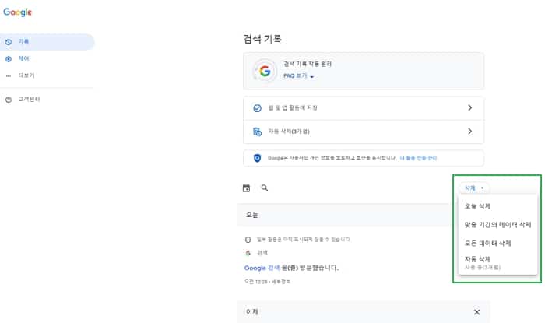Click the calendar date filter icon
Image resolution: width=545 pixels, height=323 pixels.
pyautogui.click(x=246, y=188)
